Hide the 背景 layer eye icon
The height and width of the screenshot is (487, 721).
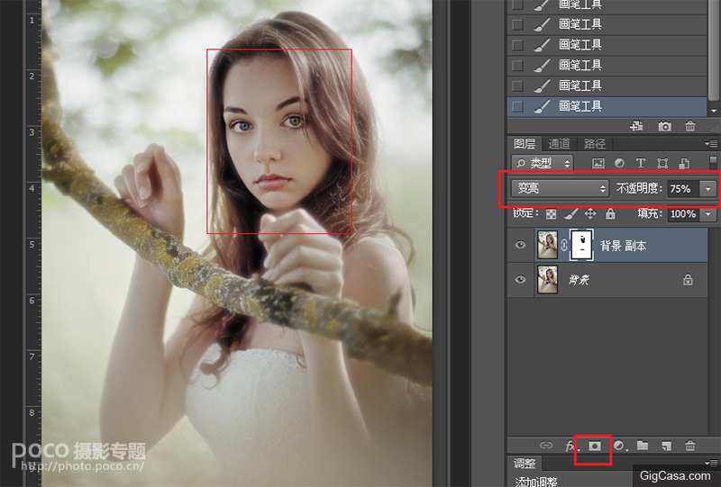click(521, 279)
